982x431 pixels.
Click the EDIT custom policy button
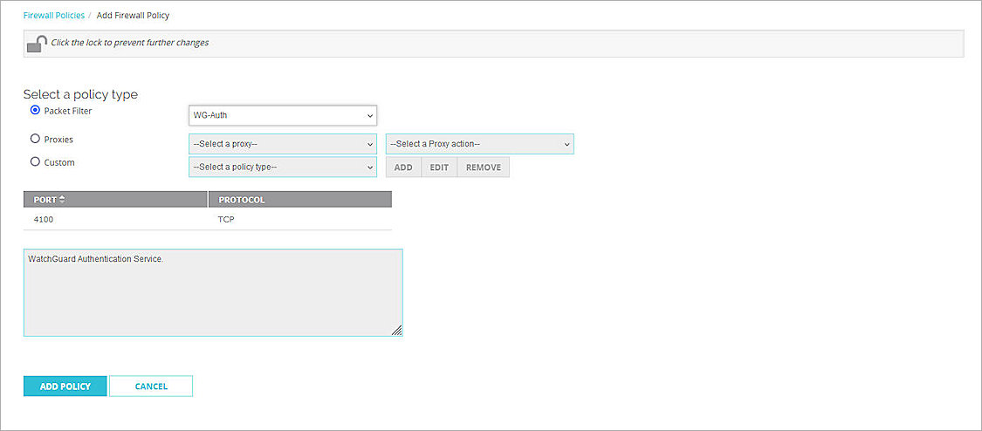(439, 168)
